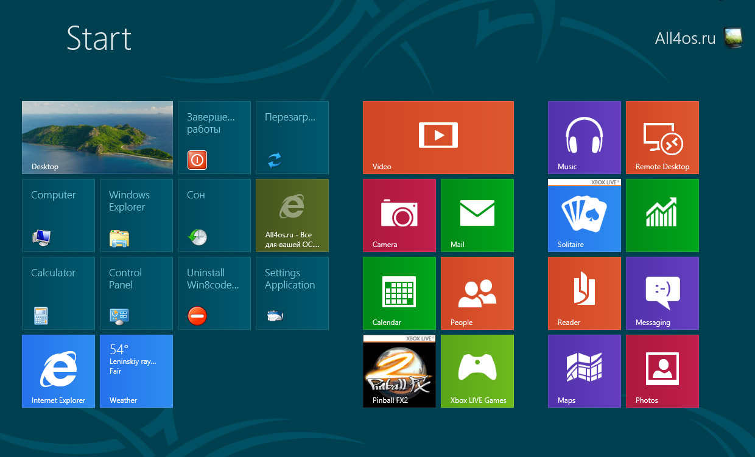
Task: Open the Reader tile
Action: point(585,293)
